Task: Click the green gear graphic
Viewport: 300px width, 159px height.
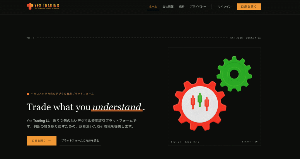Action: (x=234, y=74)
